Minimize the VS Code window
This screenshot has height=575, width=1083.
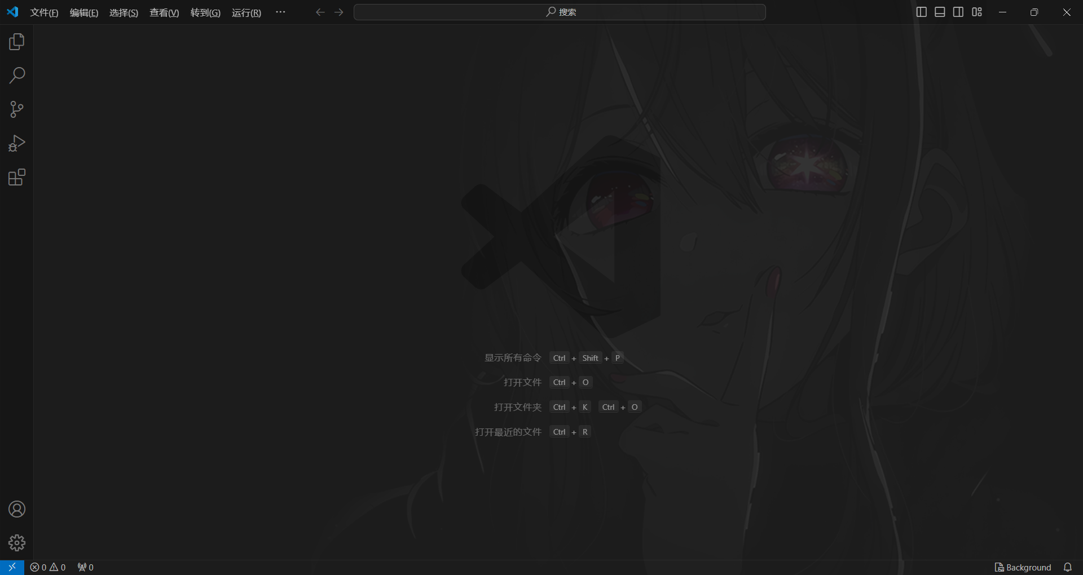click(x=1002, y=12)
